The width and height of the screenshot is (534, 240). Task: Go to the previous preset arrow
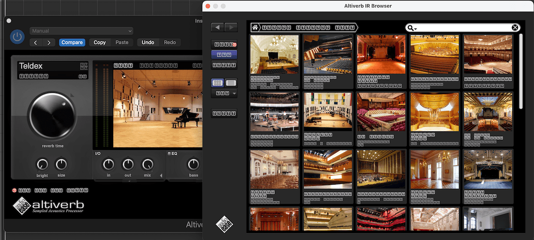37,42
